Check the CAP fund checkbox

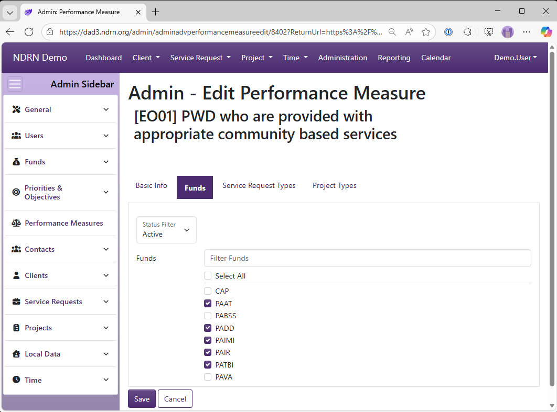(x=208, y=291)
